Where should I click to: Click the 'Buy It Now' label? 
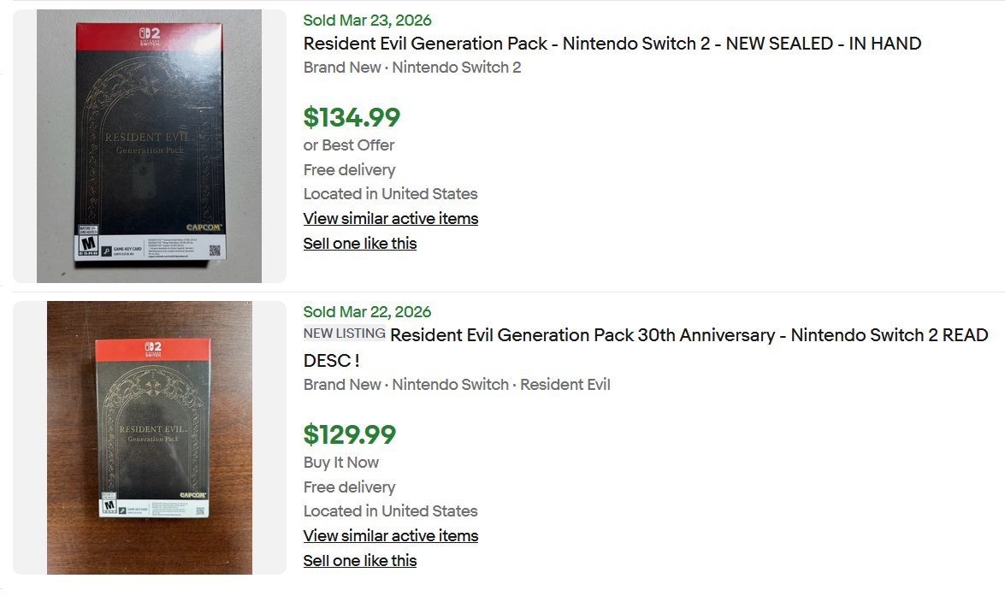pyautogui.click(x=340, y=462)
